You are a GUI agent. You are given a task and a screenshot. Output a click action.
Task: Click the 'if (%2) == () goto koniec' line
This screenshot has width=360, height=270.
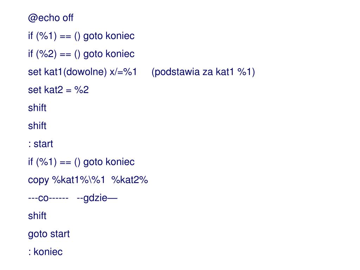point(81,54)
